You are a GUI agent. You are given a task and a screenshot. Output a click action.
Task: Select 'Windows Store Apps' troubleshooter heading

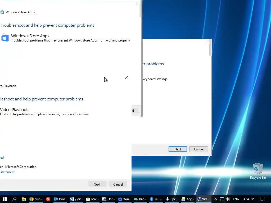(x=30, y=36)
